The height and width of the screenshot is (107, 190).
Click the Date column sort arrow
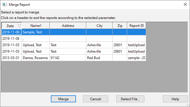(x=19, y=26)
